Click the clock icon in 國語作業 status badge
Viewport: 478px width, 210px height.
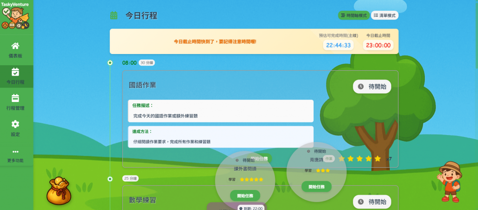361,87
